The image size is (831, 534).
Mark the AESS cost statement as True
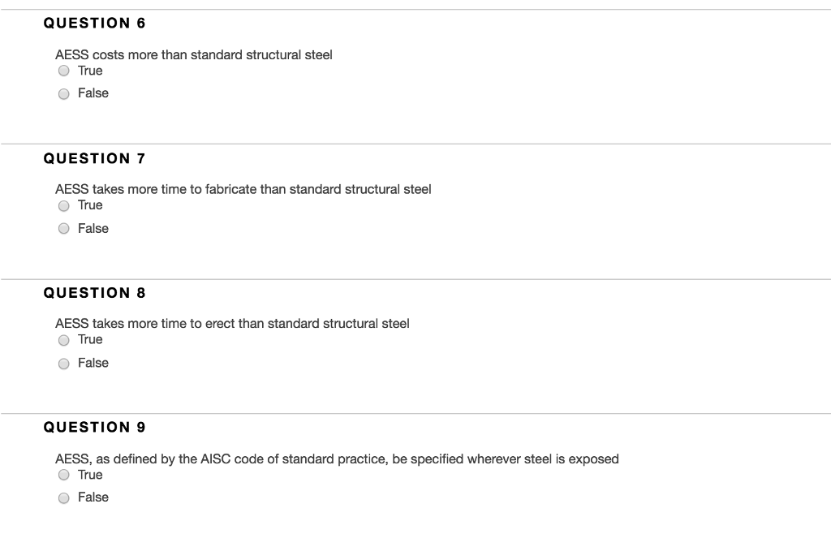63,71
